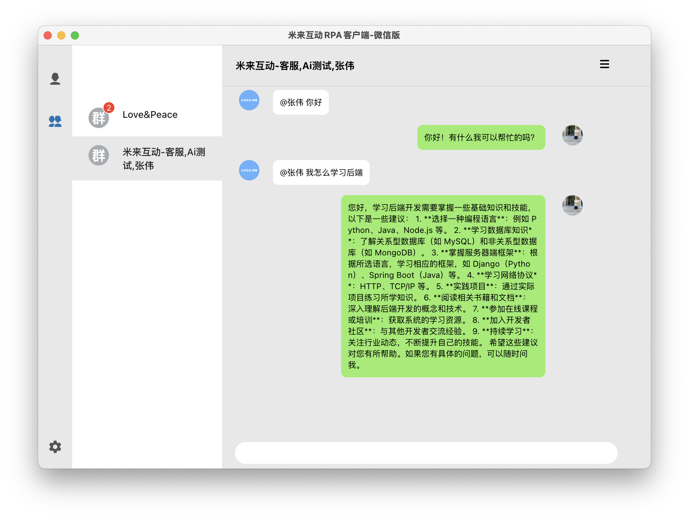Click the blue avatar next to 我怎么学习后端

249,171
